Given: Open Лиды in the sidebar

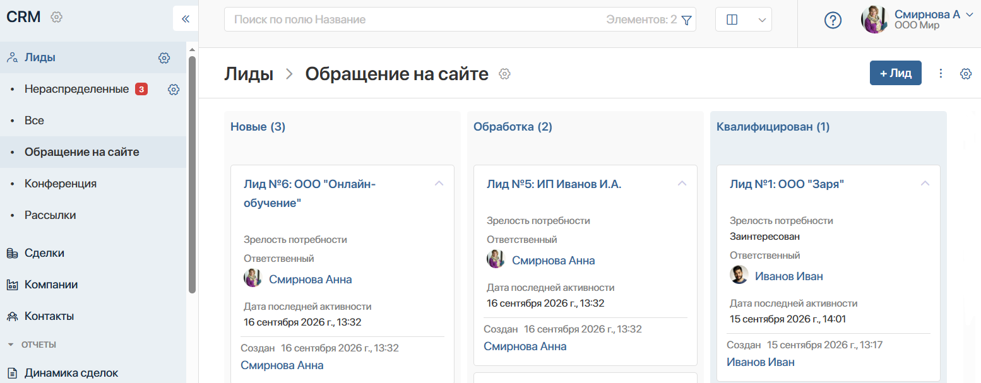Looking at the screenshot, I should 93,57.
